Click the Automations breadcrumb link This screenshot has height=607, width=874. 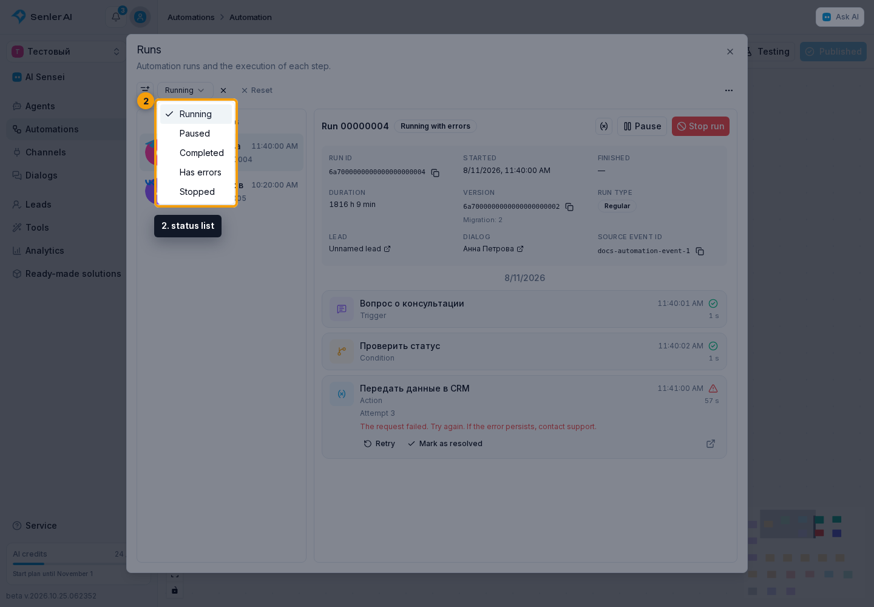[191, 17]
